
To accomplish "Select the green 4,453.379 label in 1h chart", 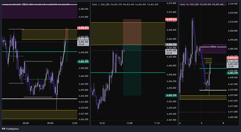I will pos(233,73).
